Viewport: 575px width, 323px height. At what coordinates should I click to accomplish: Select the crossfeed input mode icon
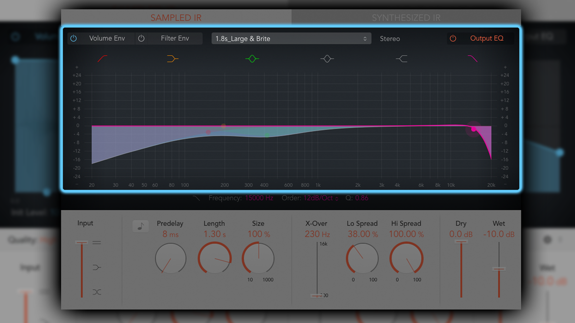click(96, 292)
